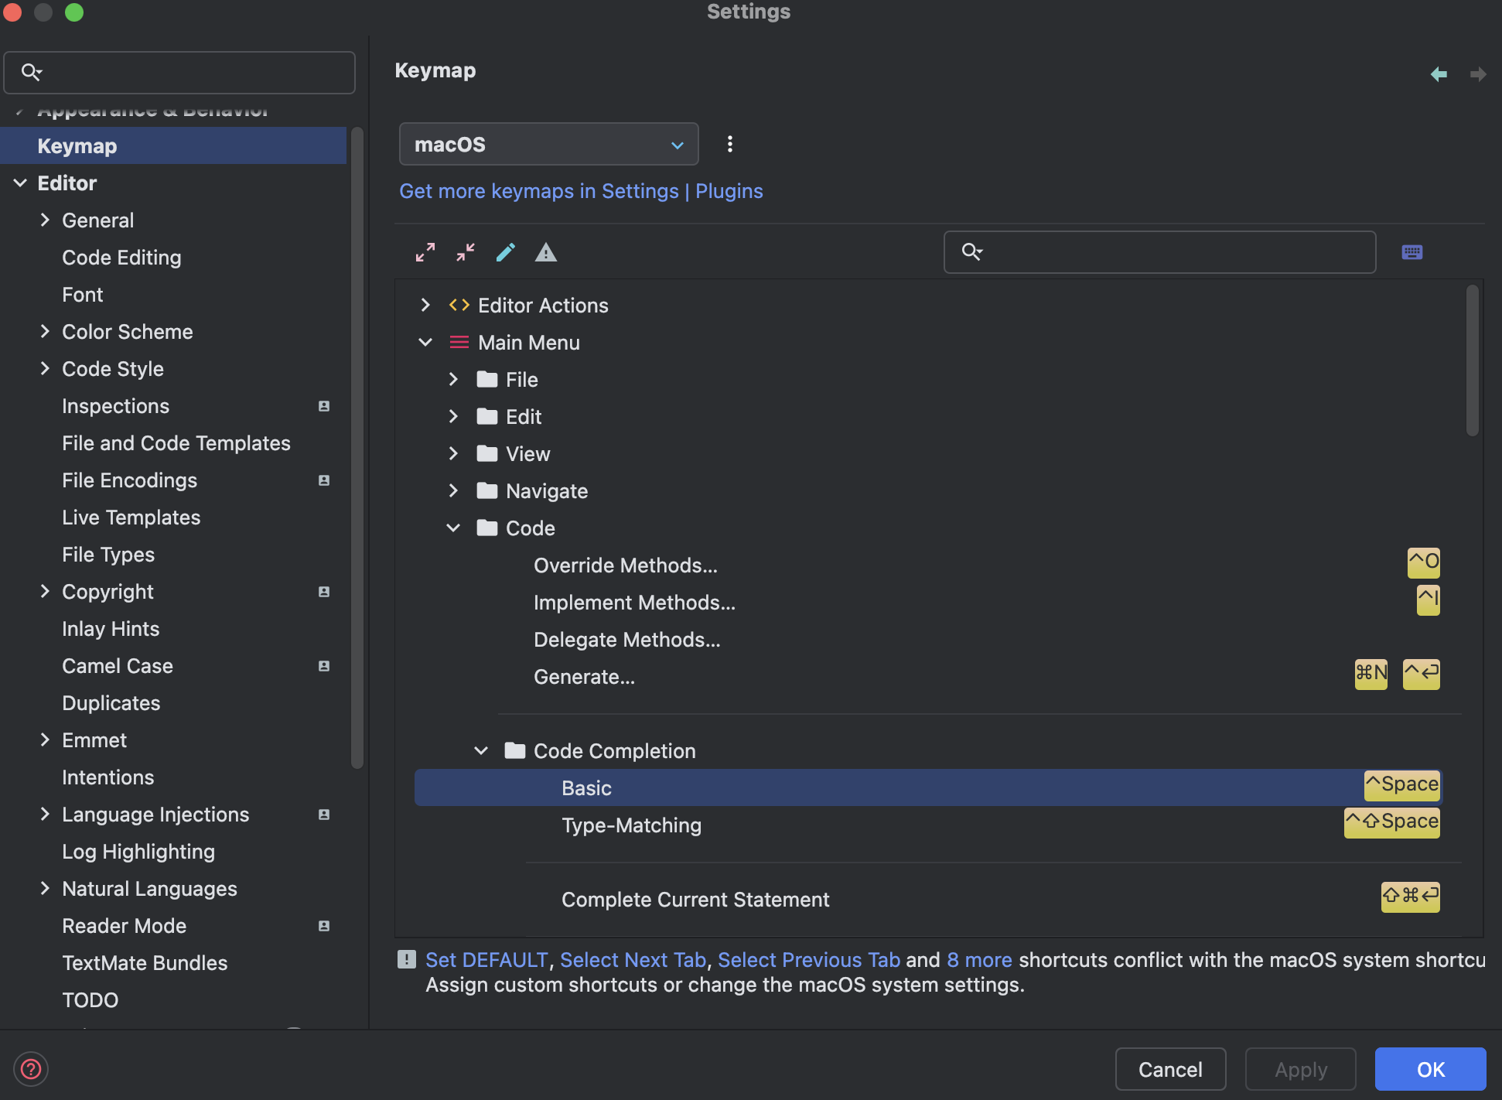
Task: Click the Expand All icon in keymap toolbar
Action: tap(425, 252)
